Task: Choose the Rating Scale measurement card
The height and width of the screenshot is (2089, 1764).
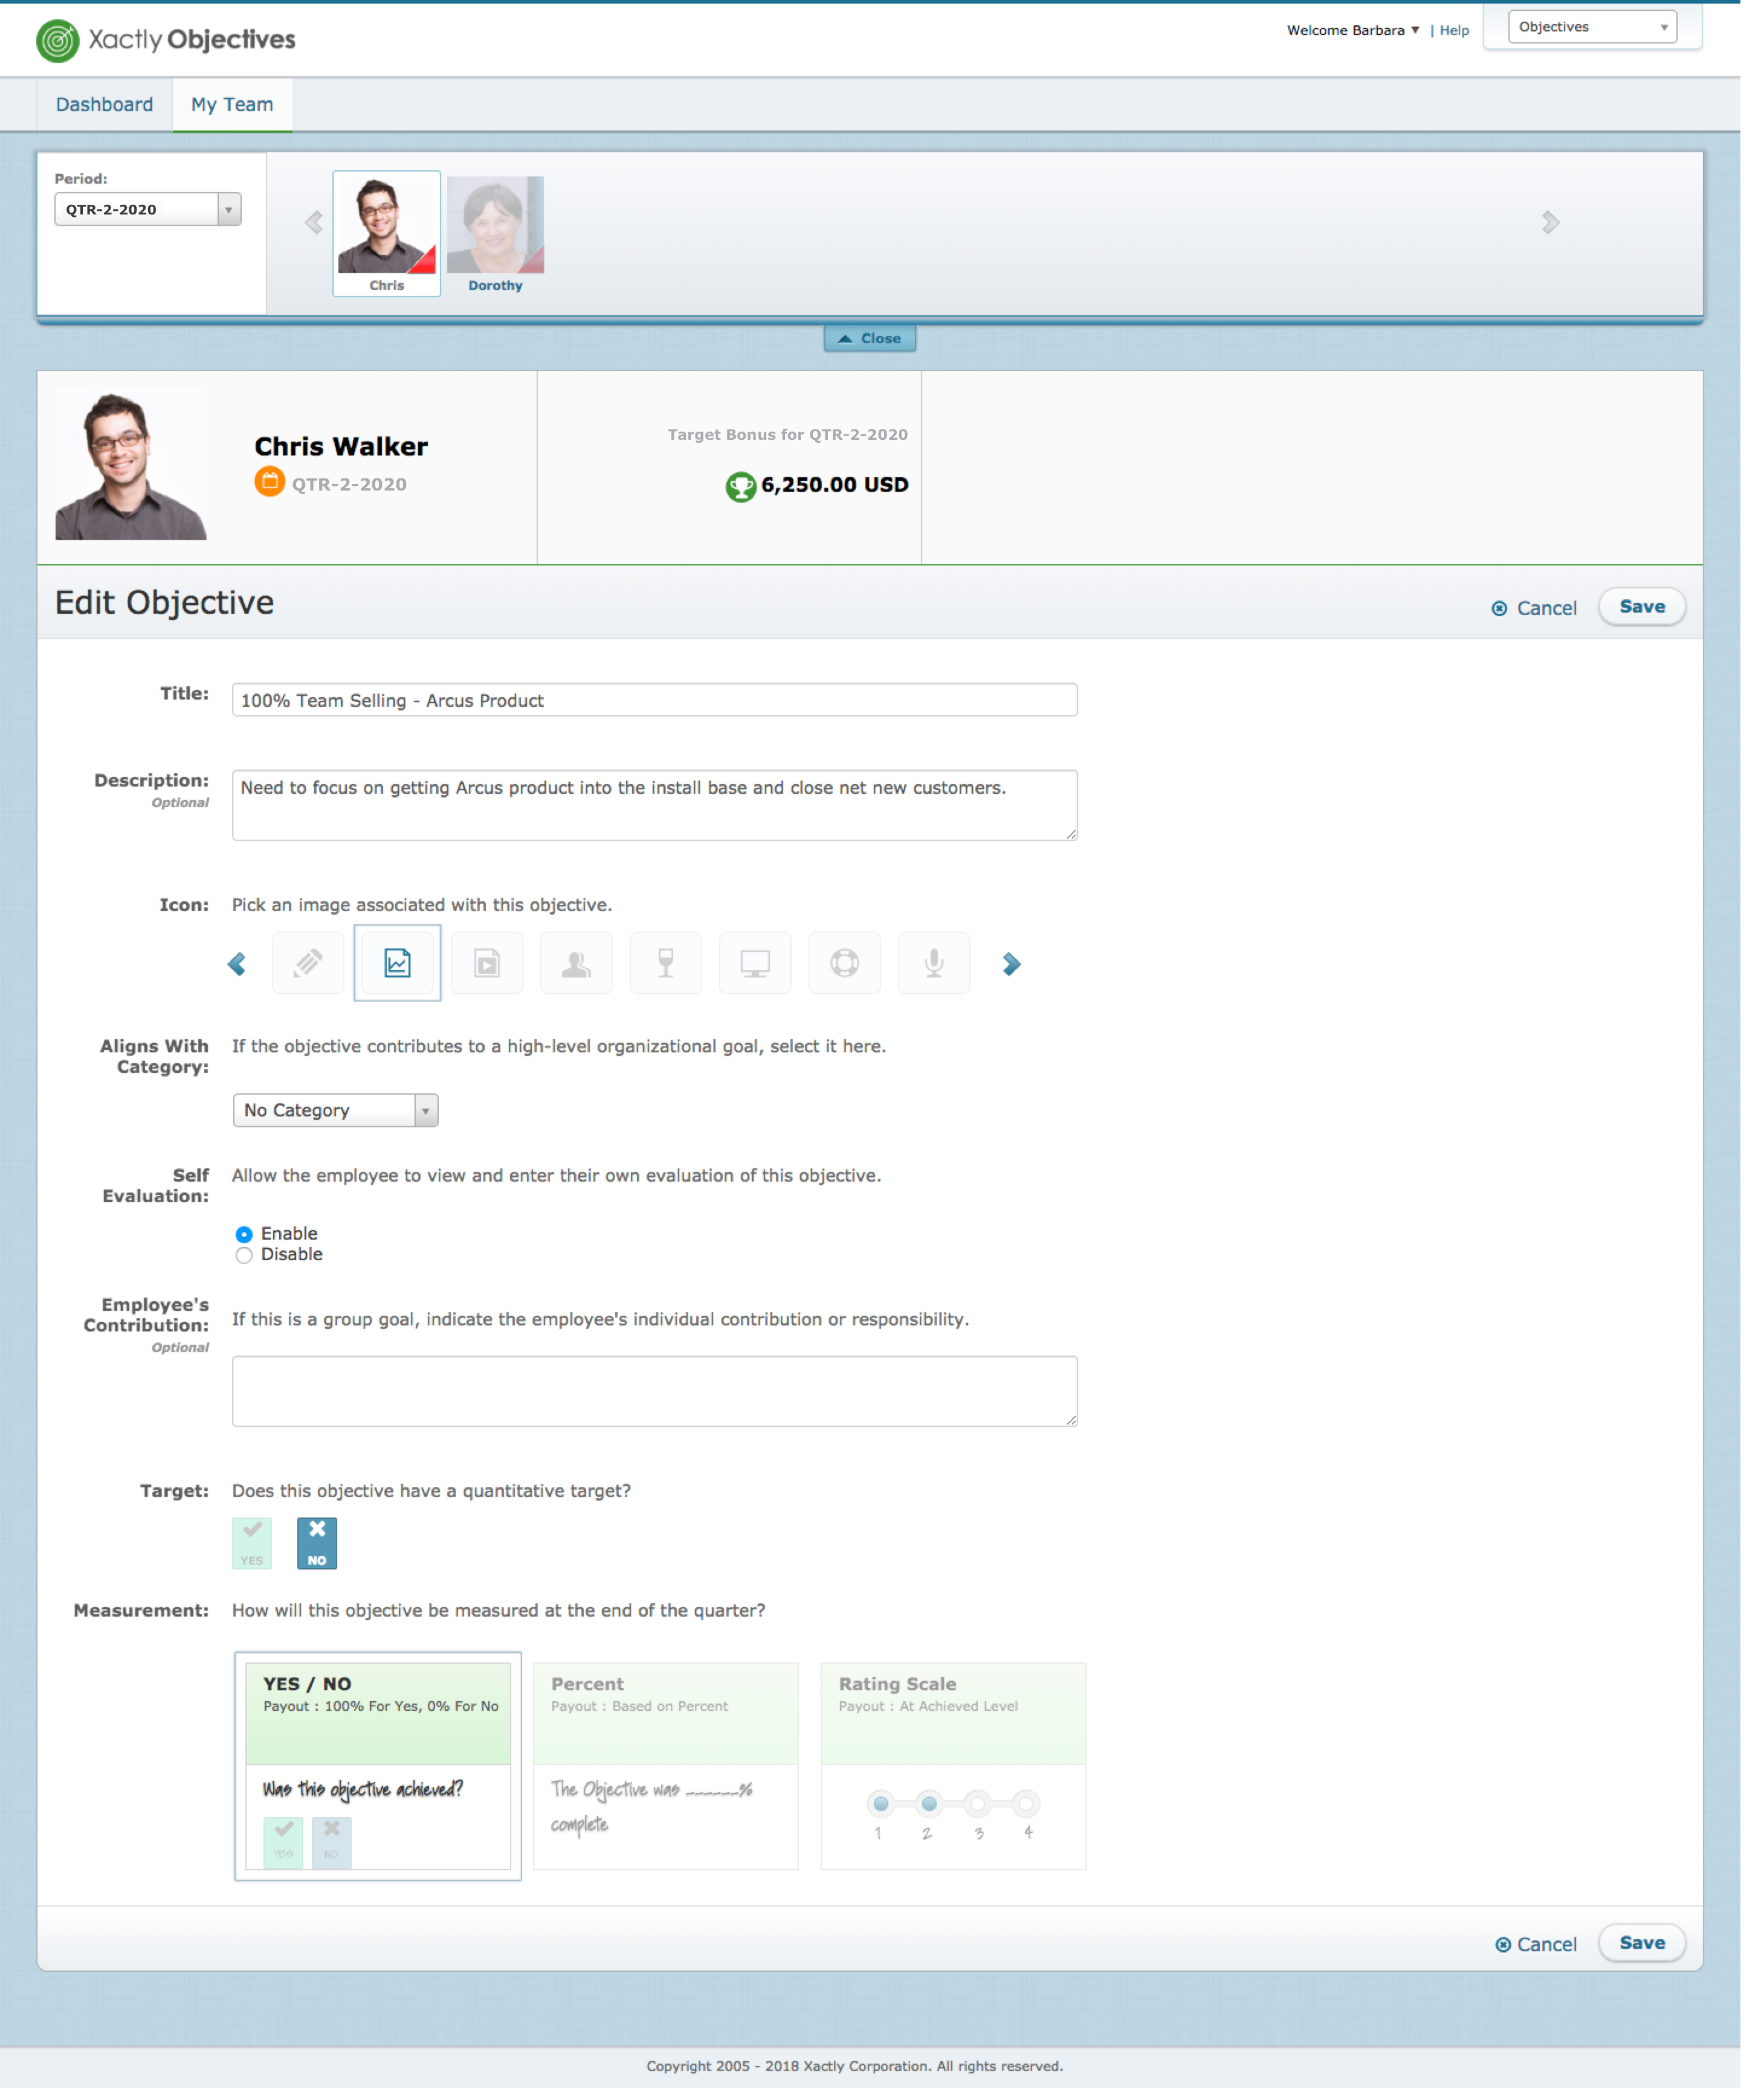Action: pos(952,1765)
